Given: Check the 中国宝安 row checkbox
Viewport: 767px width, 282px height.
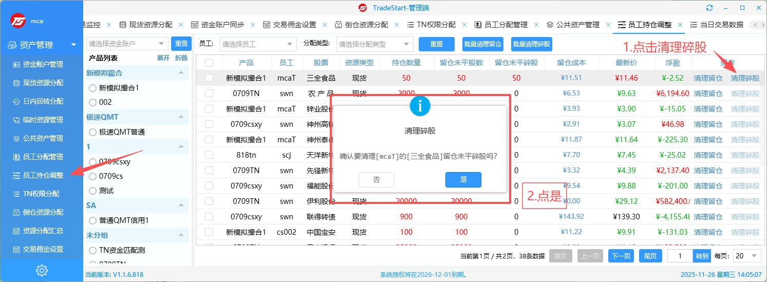Looking at the screenshot, I should pyautogui.click(x=209, y=232).
